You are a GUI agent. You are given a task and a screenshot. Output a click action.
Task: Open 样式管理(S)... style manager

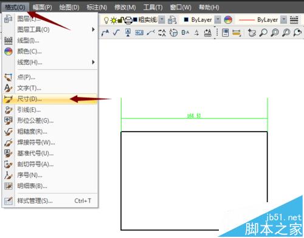[50, 201]
